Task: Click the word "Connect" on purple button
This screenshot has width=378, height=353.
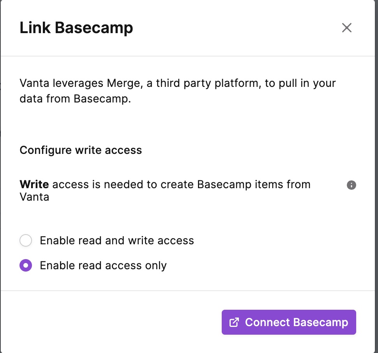Action: point(267,322)
